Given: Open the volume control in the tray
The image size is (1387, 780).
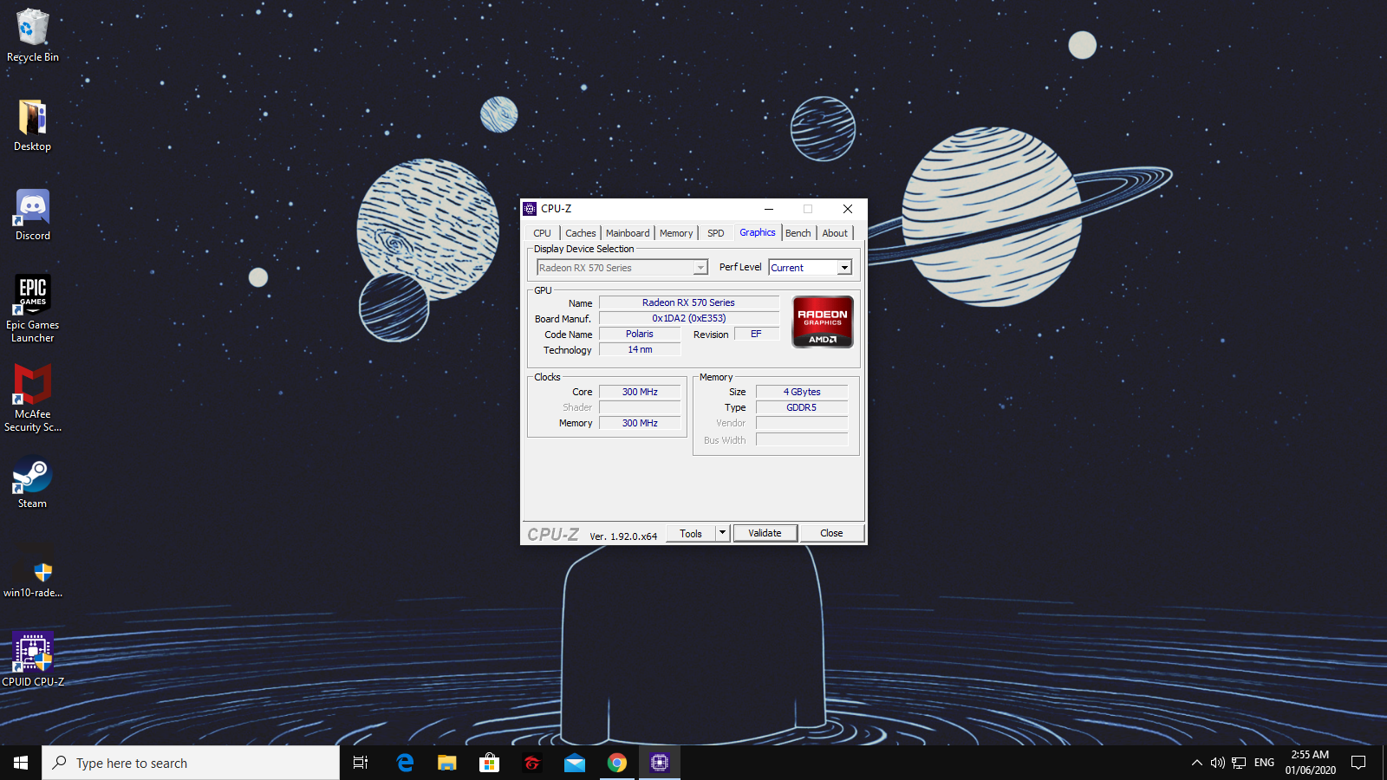Looking at the screenshot, I should [x=1217, y=763].
